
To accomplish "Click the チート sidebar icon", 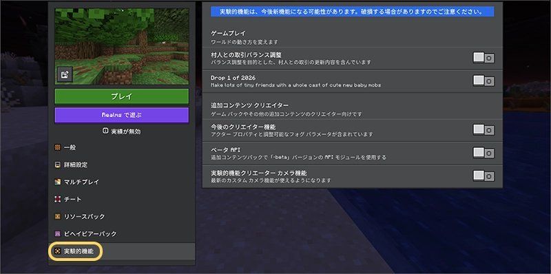I will pyautogui.click(x=58, y=199).
